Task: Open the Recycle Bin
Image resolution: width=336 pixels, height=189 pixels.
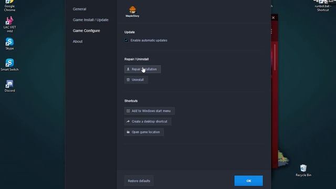Action: pyautogui.click(x=303, y=171)
